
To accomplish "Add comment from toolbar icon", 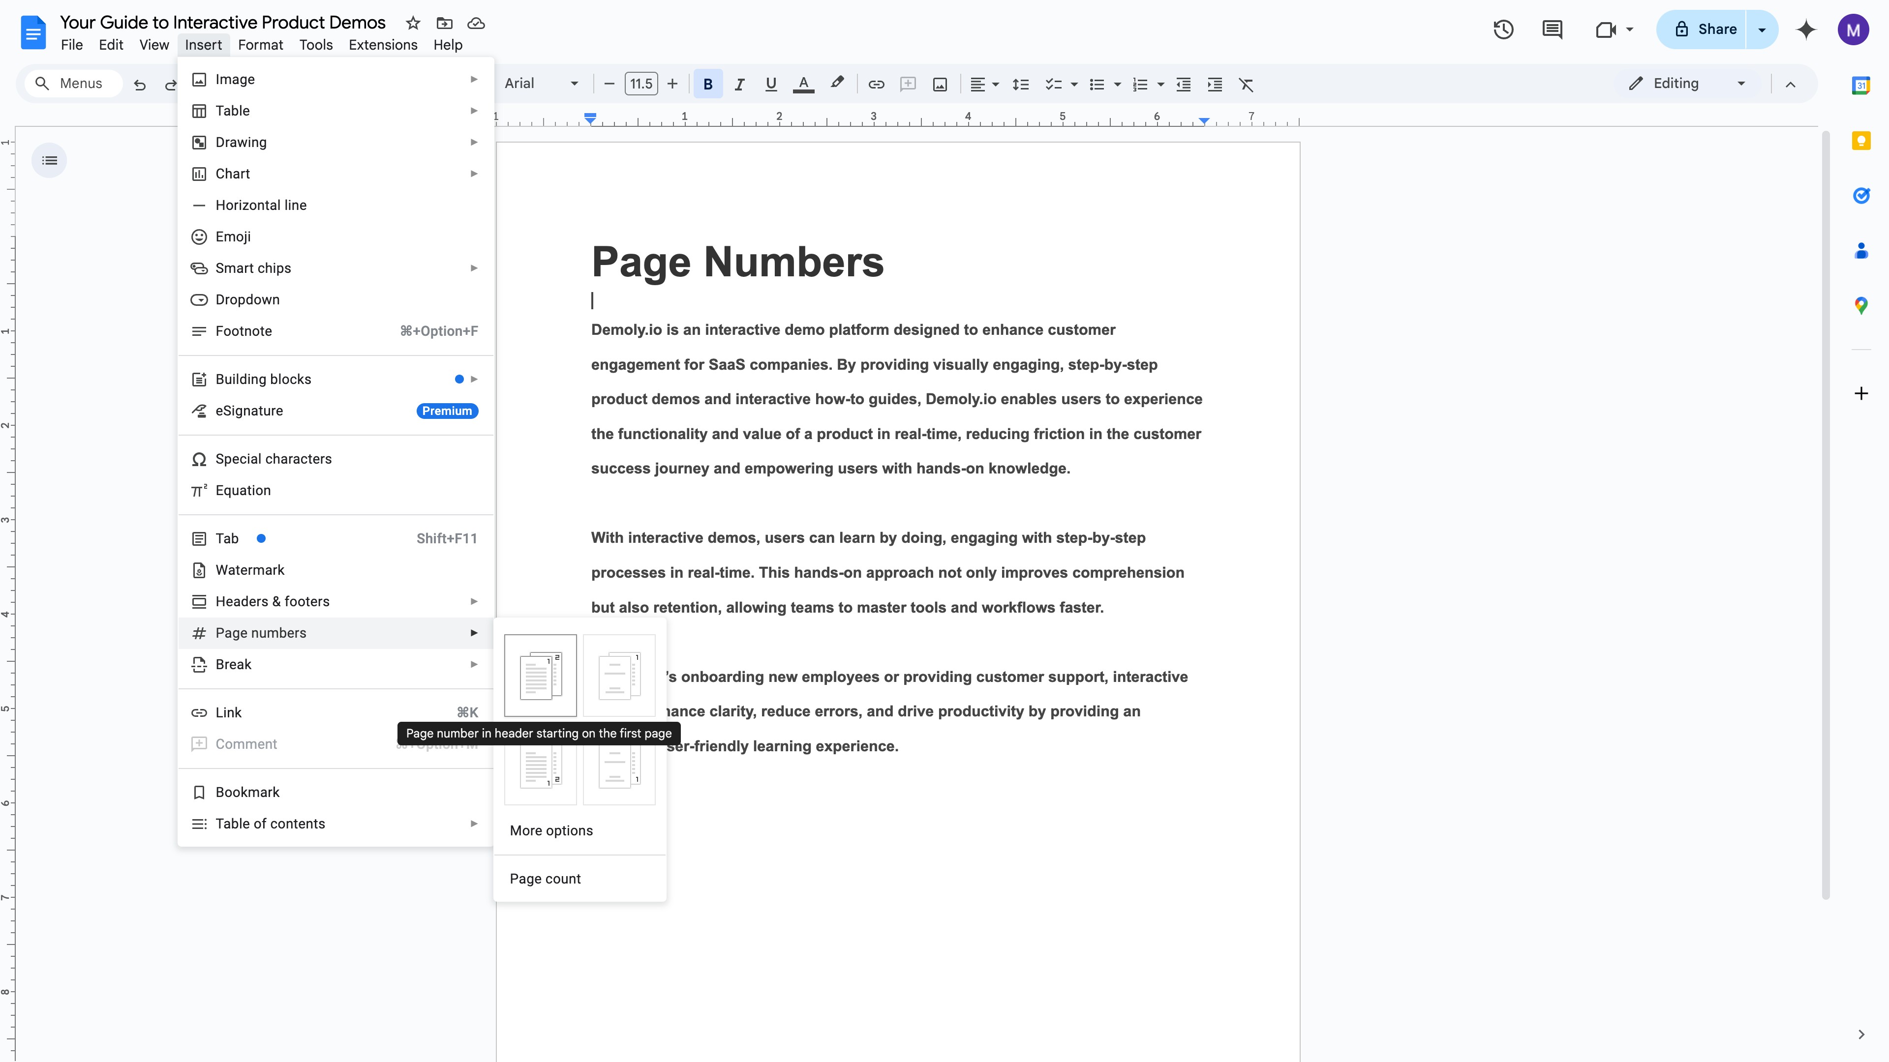I will point(908,84).
